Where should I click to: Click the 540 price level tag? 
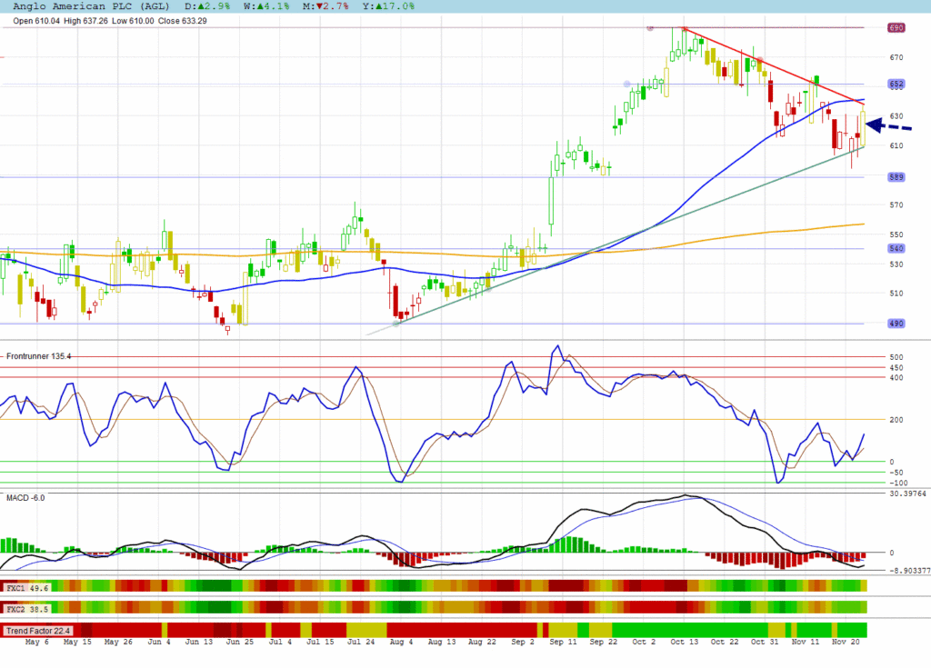point(896,248)
